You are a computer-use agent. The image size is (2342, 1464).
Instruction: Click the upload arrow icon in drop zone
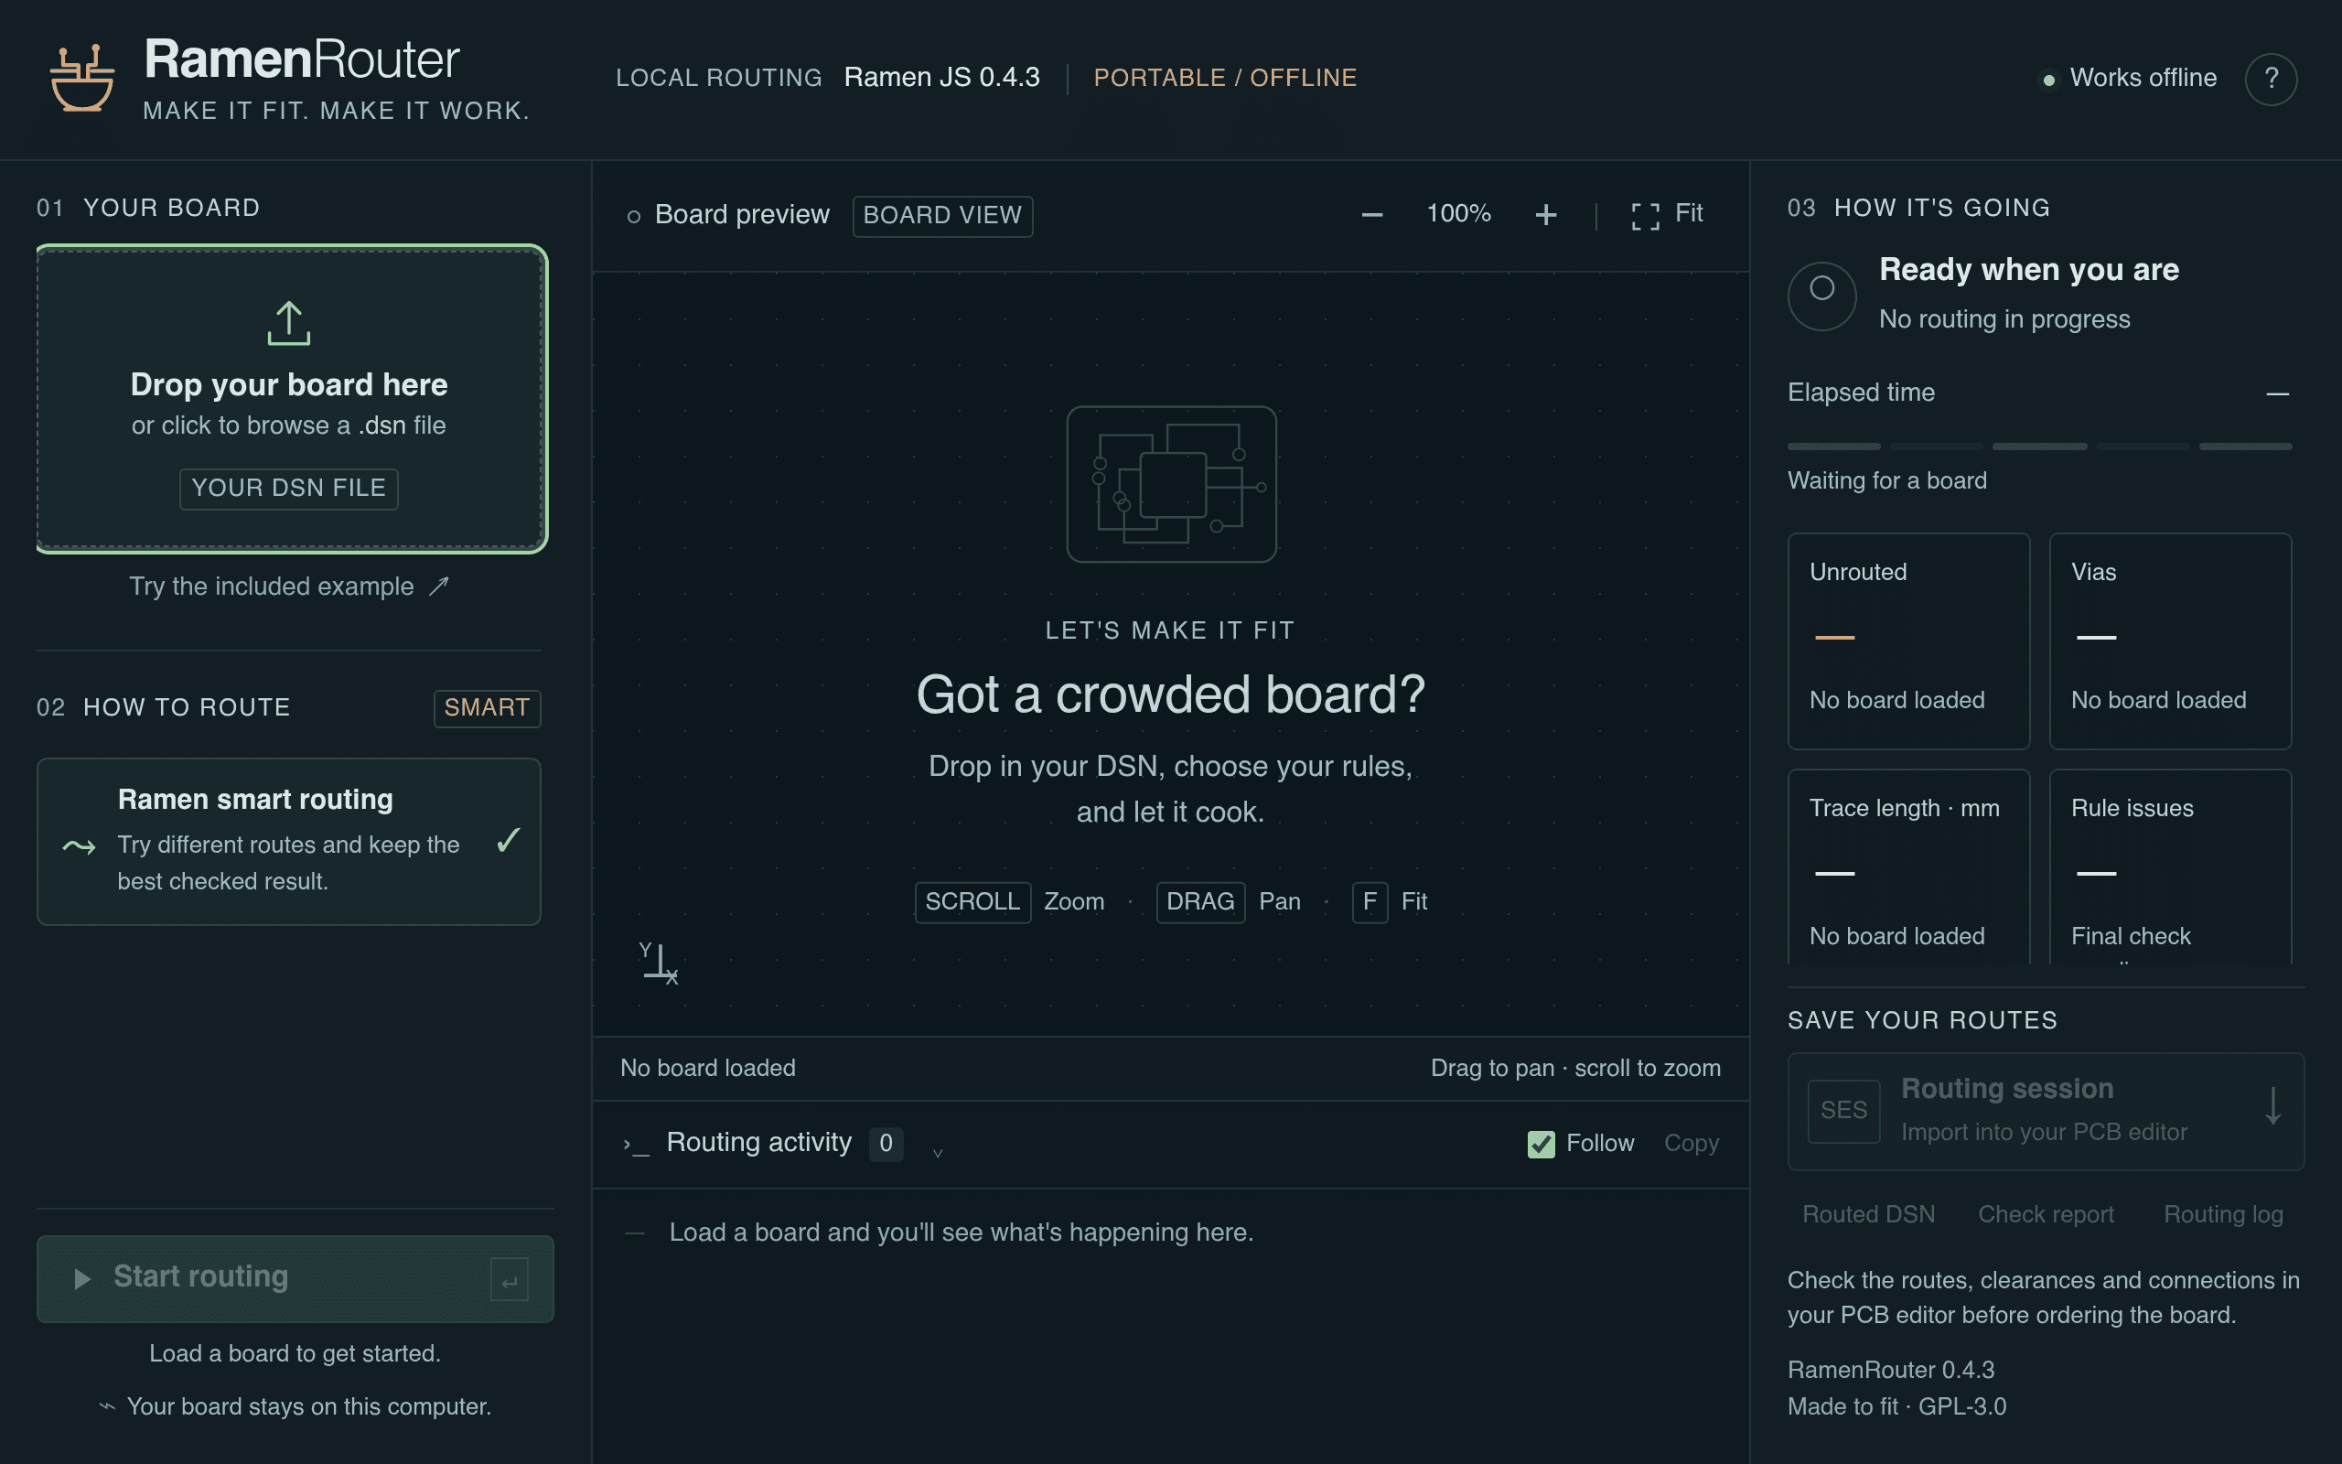[288, 323]
